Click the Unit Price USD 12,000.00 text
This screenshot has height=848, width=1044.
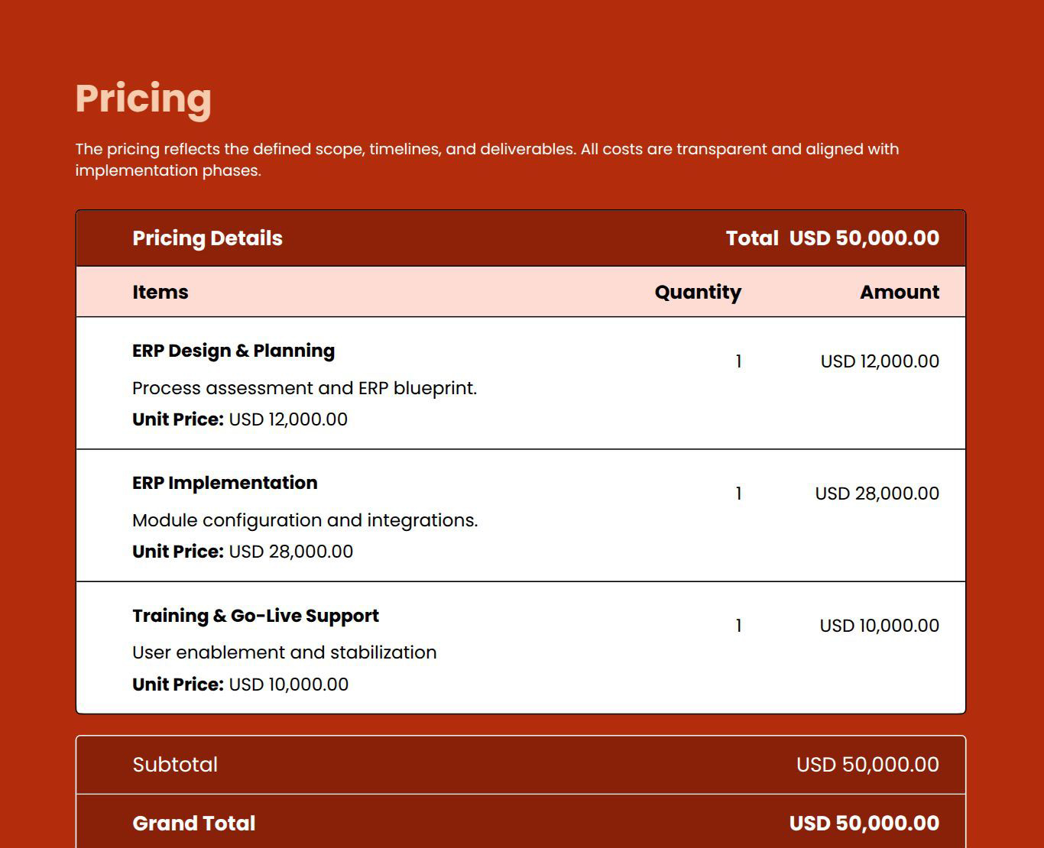pos(239,419)
